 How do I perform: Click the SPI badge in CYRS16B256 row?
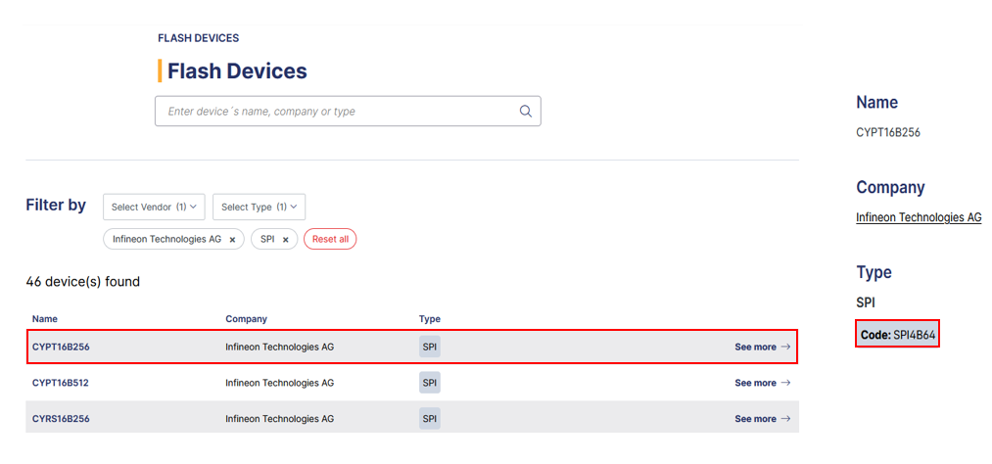pyautogui.click(x=429, y=419)
